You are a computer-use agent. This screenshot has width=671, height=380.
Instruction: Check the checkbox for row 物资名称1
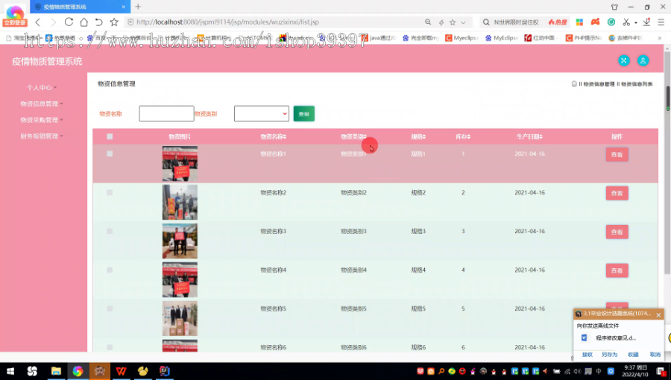click(x=110, y=153)
